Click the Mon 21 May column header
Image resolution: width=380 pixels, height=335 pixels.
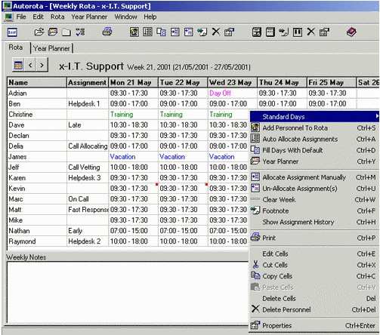coord(133,82)
